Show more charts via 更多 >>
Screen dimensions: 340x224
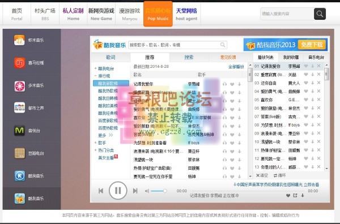[x=105, y=135]
